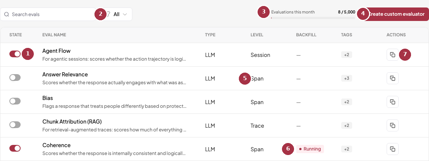The height and width of the screenshot is (161, 429).
Task: Click the Trace level of Chunk Attribution
Action: [x=257, y=126]
